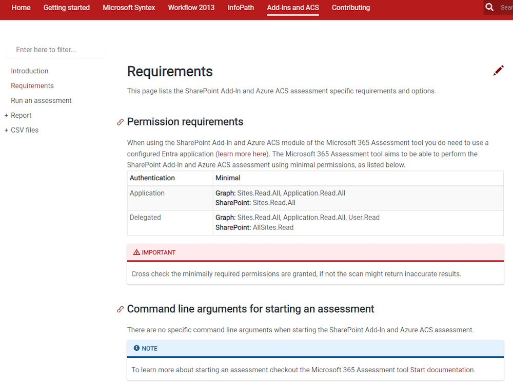Click the 'Cross check the minimally required permissions' text
The width and height of the screenshot is (513, 384).
point(296,273)
